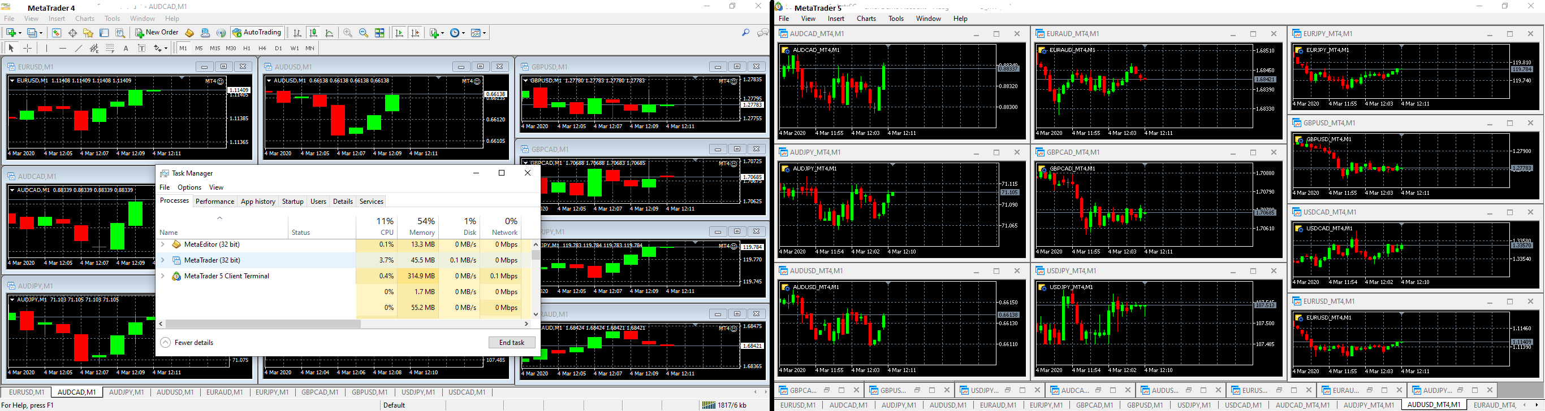Open arrows objects dropdown in MT4 drawing toolbar
1545x411 pixels.
[166, 49]
